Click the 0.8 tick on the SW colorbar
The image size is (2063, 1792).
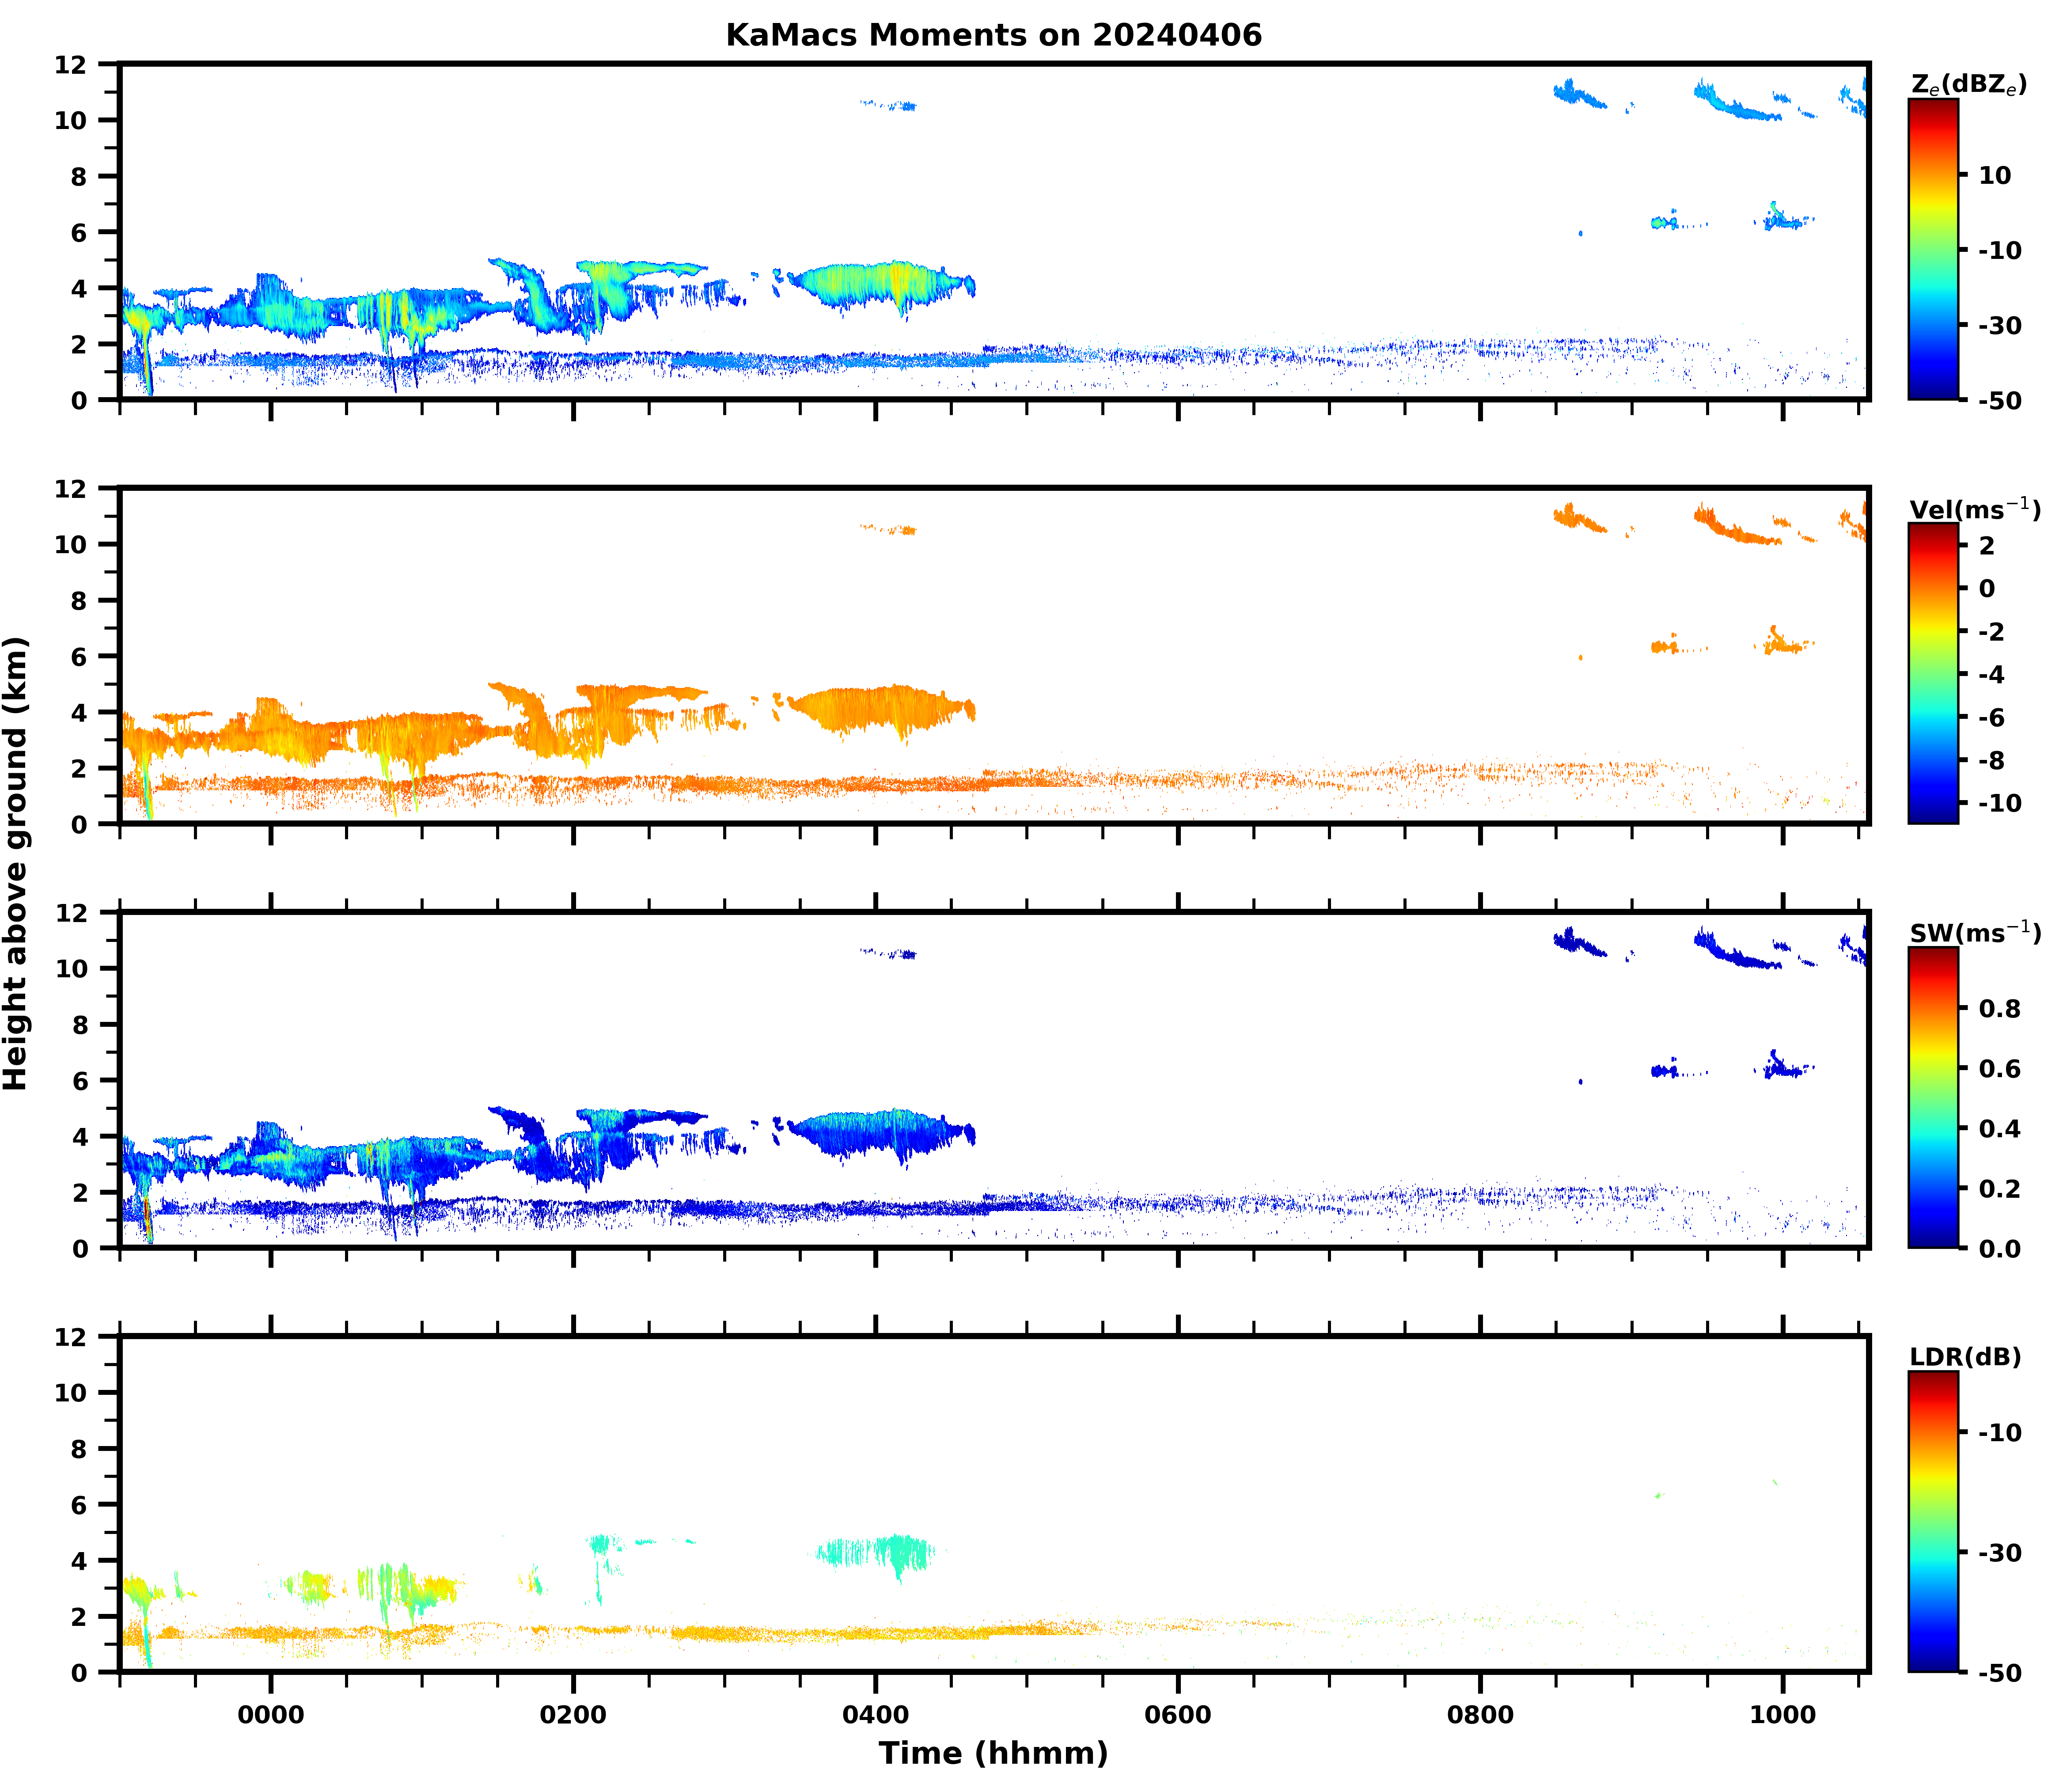click(x=1999, y=1008)
